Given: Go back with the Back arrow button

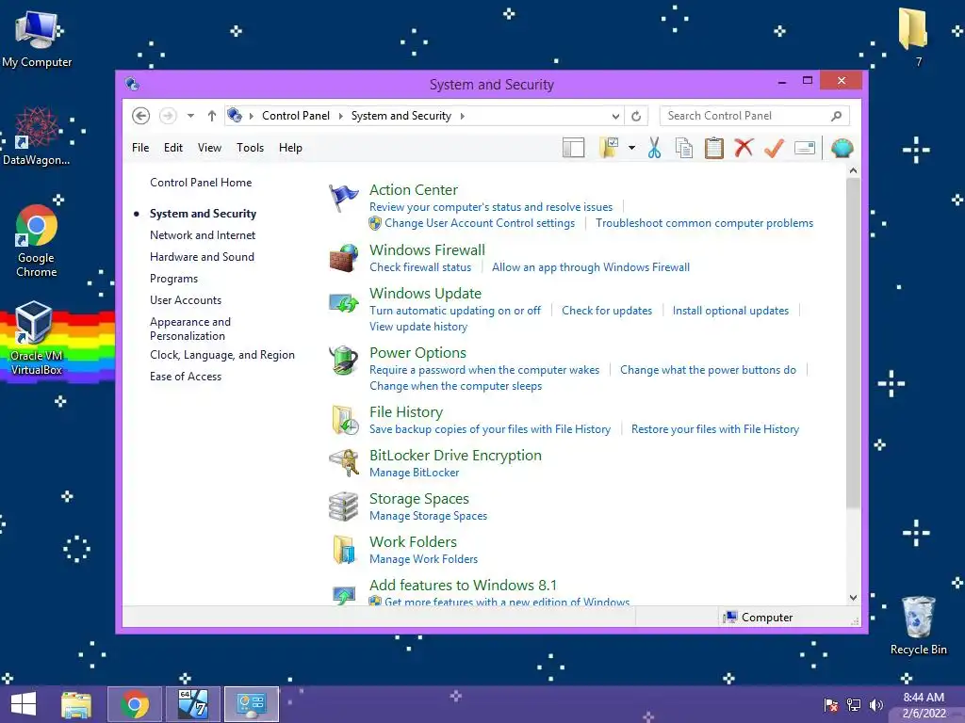Looking at the screenshot, I should [x=141, y=116].
